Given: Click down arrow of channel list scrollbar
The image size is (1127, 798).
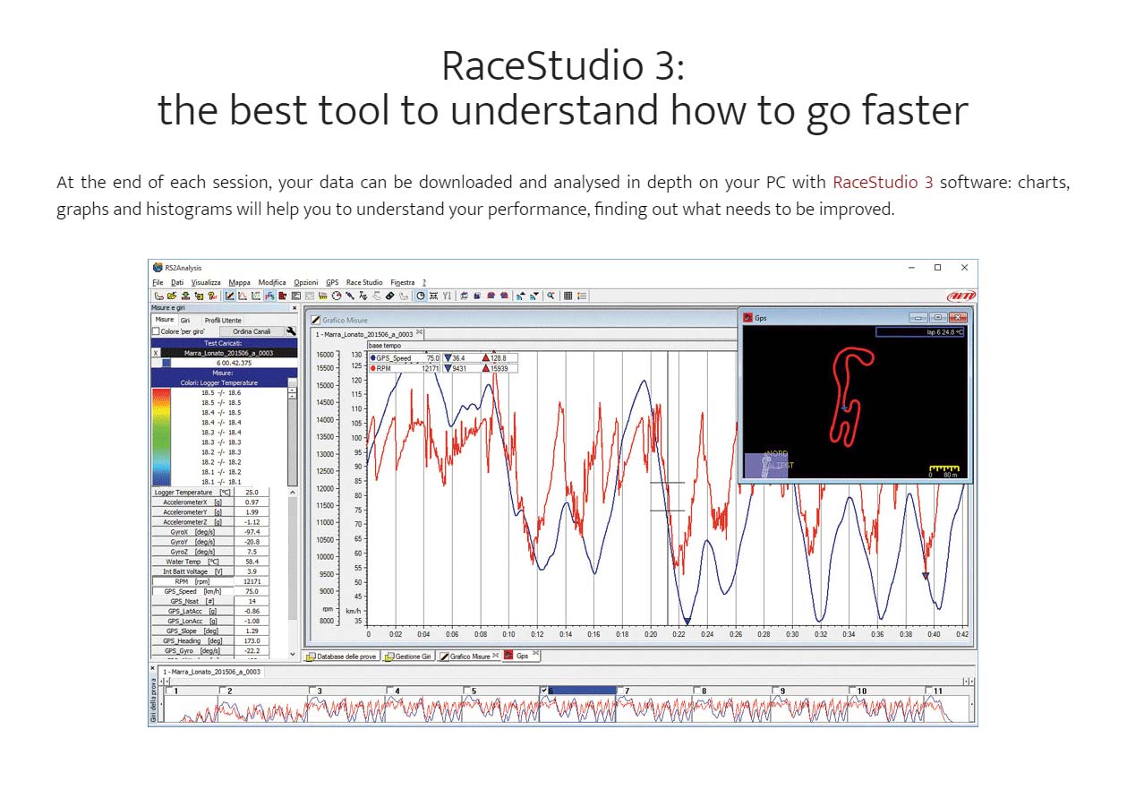Looking at the screenshot, I should (293, 656).
